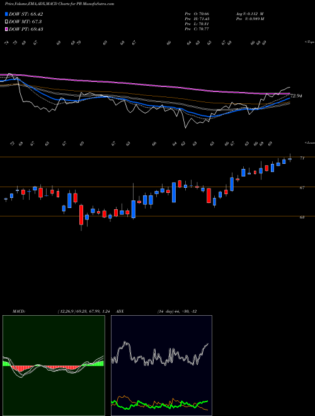Click inside the green MACD histogram panel
The image size is (315, 416).
pos(54,366)
